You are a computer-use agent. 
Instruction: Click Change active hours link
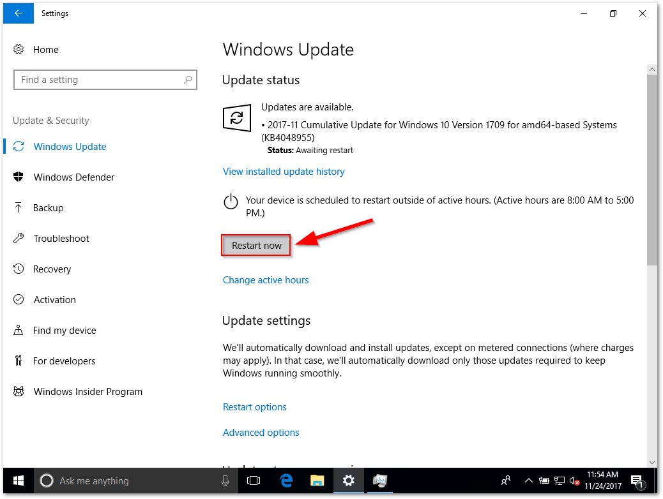pos(266,280)
